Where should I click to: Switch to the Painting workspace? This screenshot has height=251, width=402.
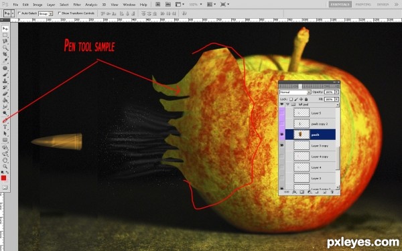tap(363, 5)
